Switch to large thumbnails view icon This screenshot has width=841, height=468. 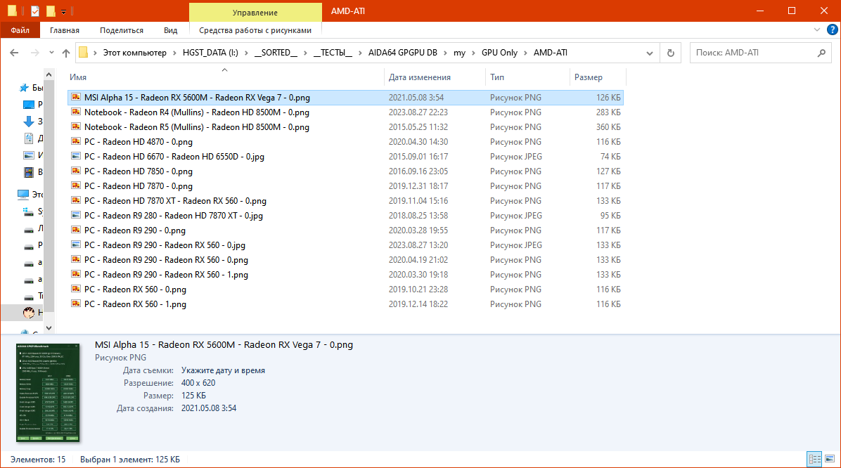point(830,459)
